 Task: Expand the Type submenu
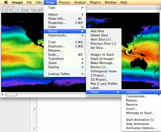pos(65,8)
